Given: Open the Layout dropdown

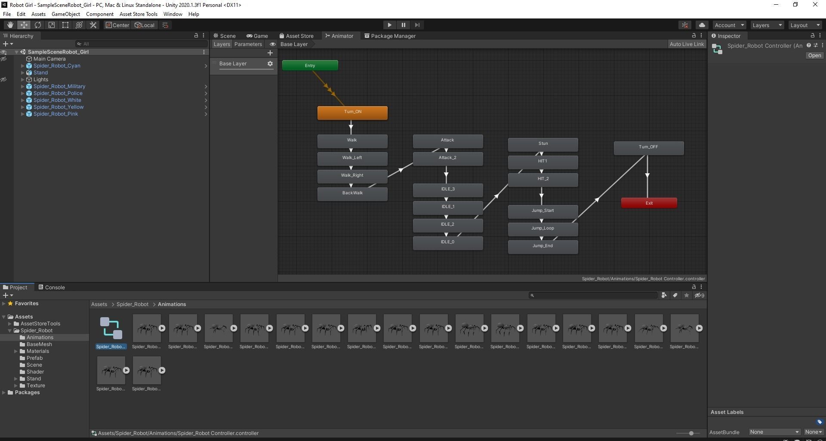Looking at the screenshot, I should pyautogui.click(x=805, y=25).
